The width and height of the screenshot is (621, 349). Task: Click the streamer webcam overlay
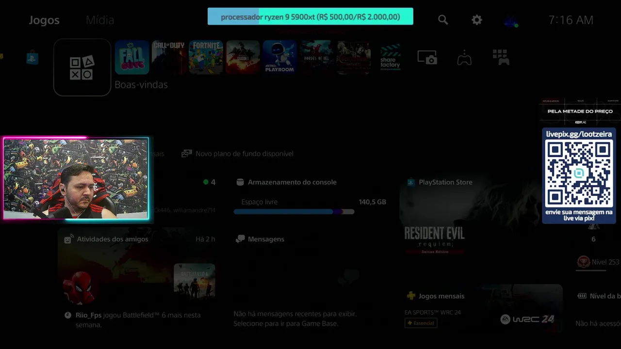point(76,178)
